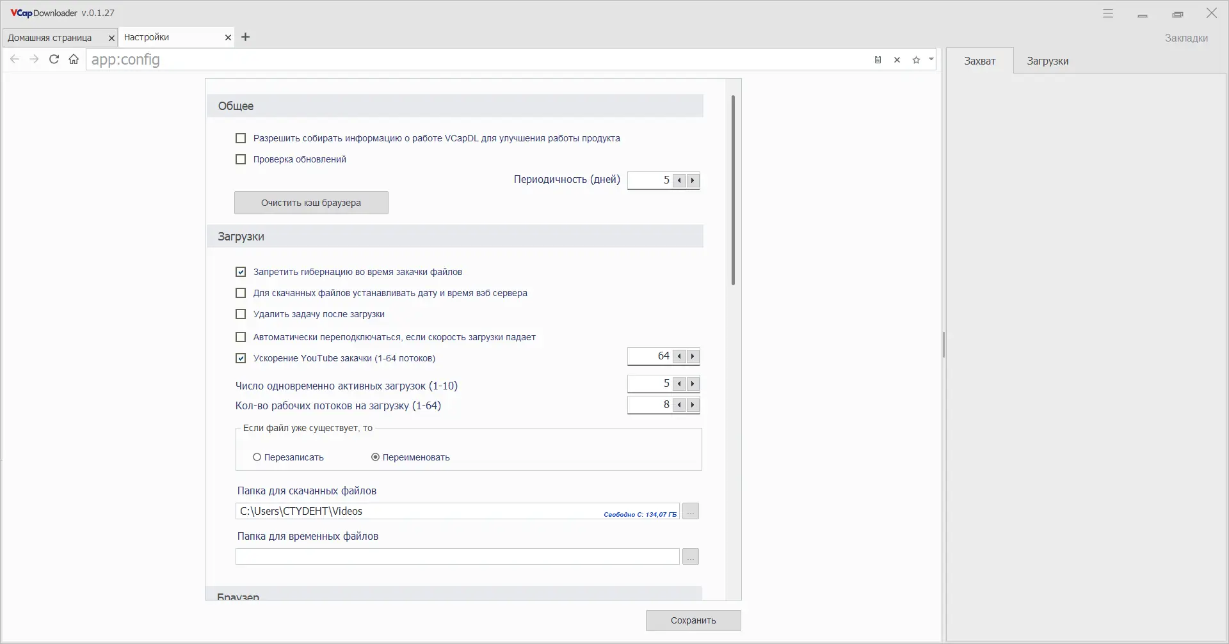
Task: Click the Сохранить button
Action: (693, 620)
